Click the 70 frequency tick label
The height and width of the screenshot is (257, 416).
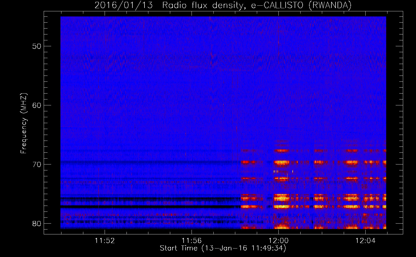[37, 164]
